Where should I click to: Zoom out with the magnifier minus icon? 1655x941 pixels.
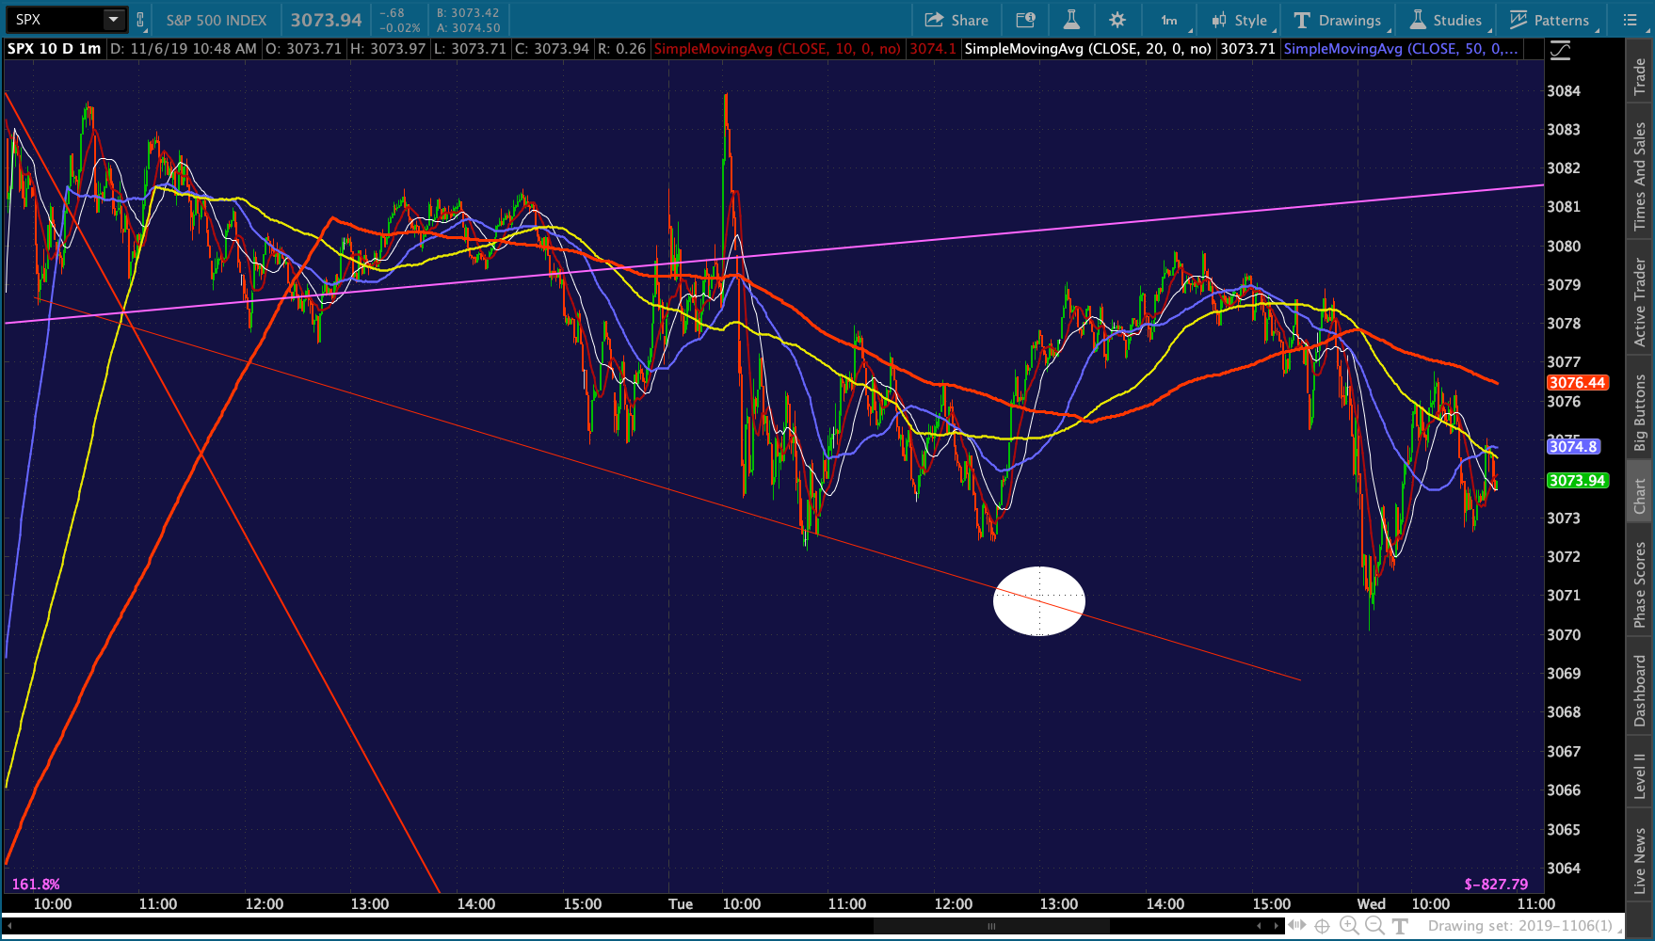click(x=1374, y=926)
